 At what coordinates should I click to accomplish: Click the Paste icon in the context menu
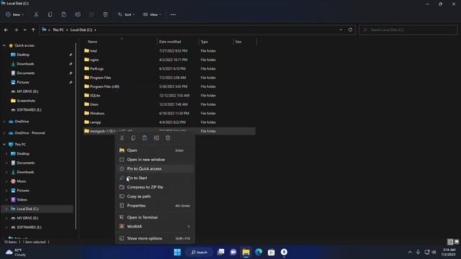tap(145, 138)
